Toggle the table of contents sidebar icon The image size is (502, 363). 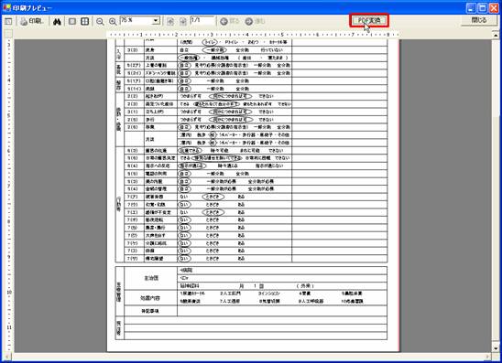tap(8, 21)
